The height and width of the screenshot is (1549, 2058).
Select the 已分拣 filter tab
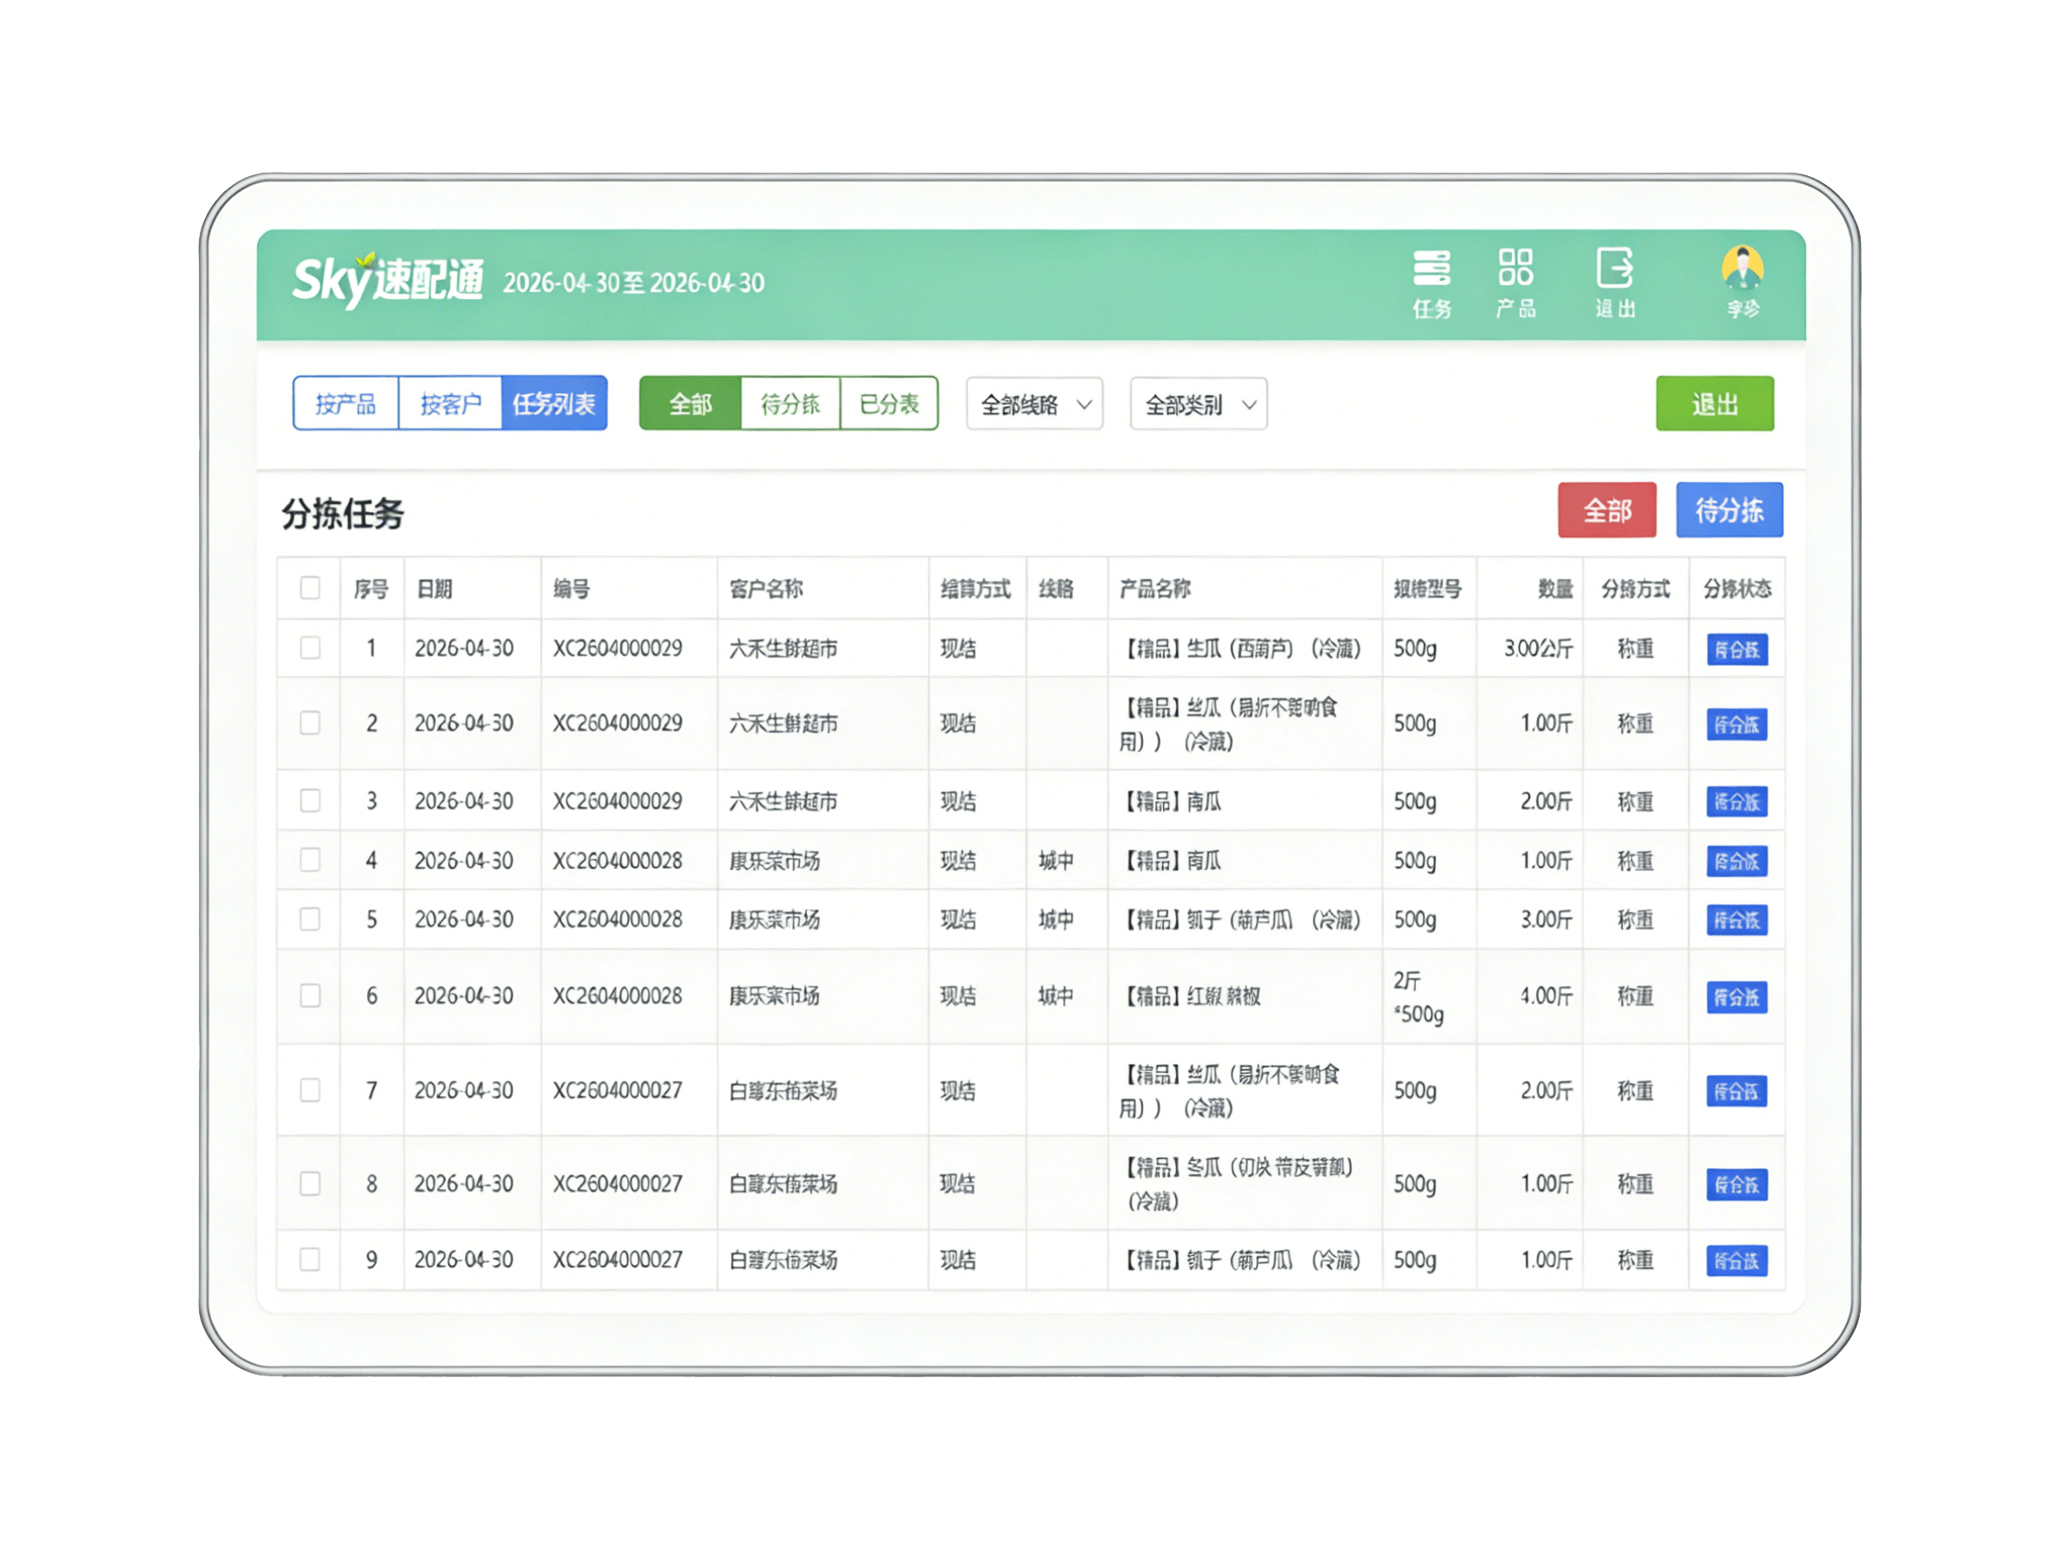(x=888, y=404)
